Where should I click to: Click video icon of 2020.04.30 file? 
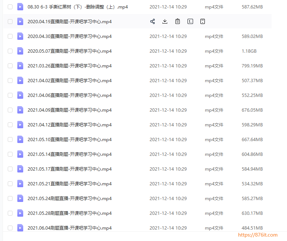pos(20,36)
